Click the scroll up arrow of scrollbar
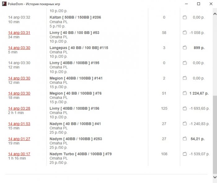 tap(215, 14)
